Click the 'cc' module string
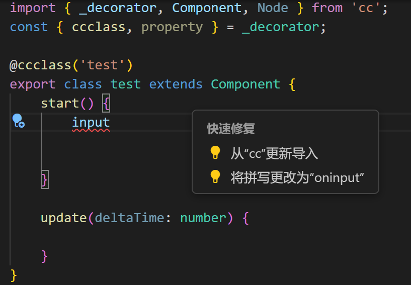Viewport: 411px width, 285px height. pos(366,8)
